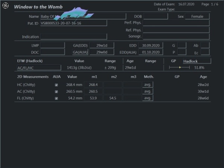224x168 pixels.
Task: Click the AC m1 cell 260.5
Action: pos(93,91)
